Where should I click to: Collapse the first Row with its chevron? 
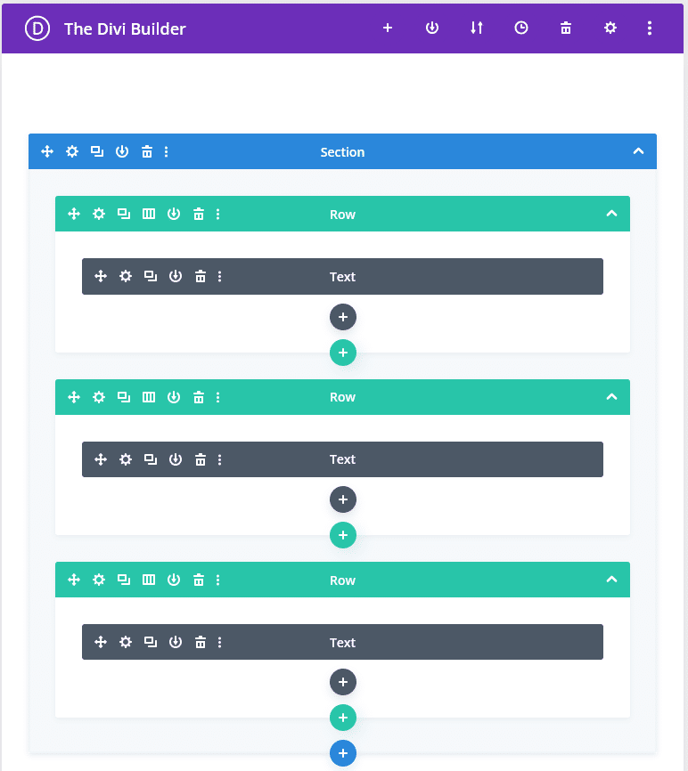612,214
